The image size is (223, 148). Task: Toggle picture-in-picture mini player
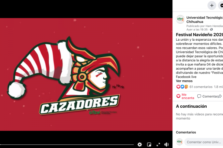[149, 144]
